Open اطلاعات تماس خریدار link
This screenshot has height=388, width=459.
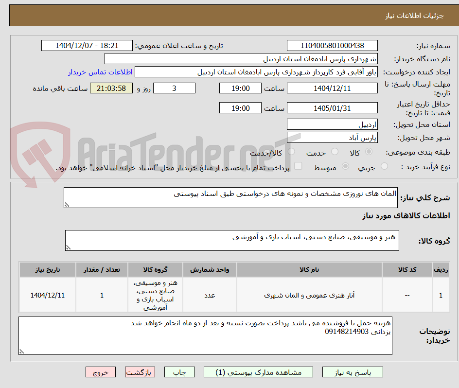[100, 72]
